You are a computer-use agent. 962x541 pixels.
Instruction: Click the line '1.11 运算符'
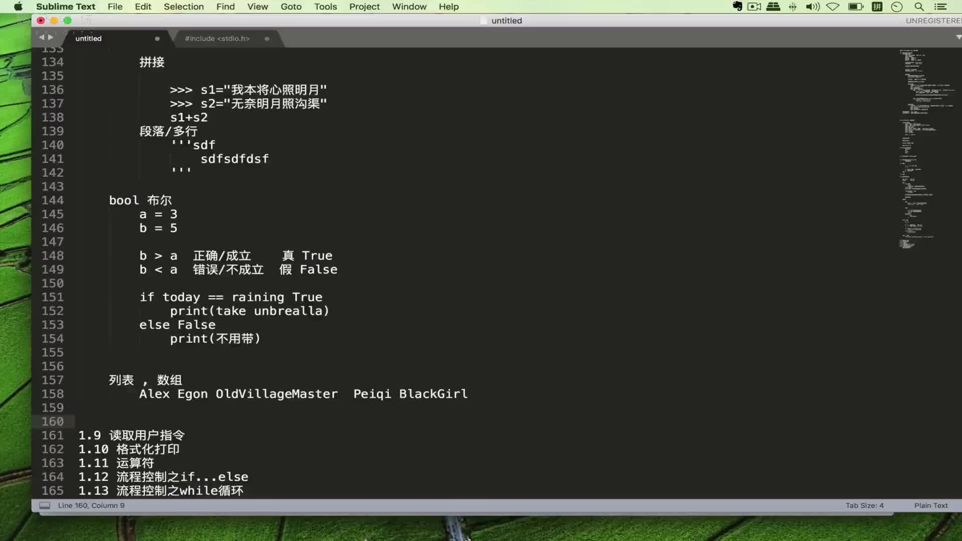pos(116,463)
